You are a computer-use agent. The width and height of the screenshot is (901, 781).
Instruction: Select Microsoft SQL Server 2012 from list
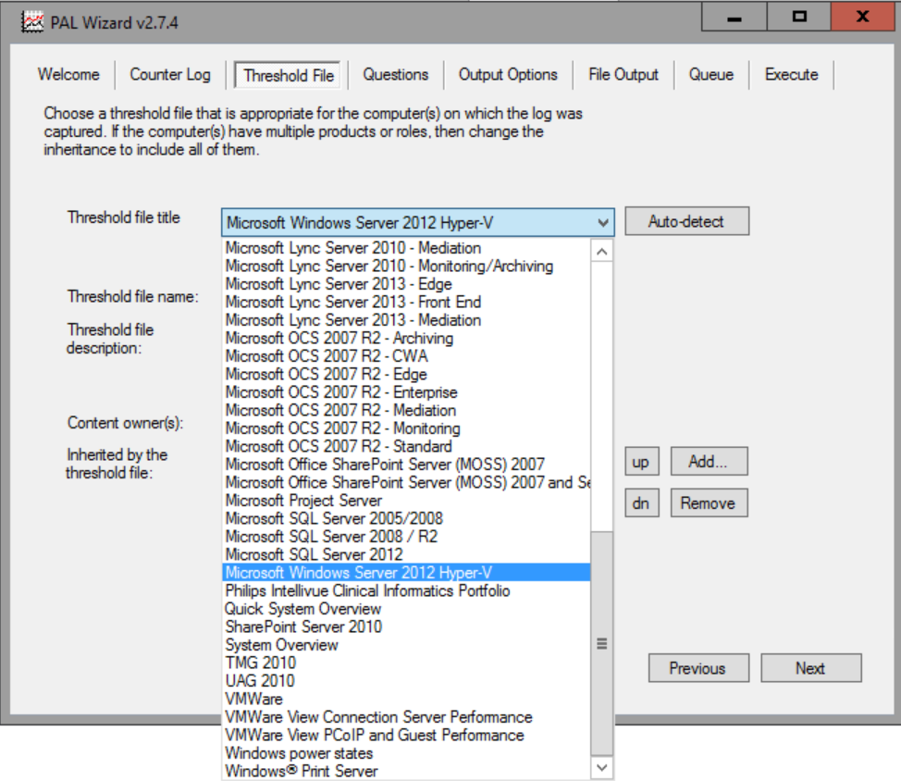pyautogui.click(x=315, y=554)
